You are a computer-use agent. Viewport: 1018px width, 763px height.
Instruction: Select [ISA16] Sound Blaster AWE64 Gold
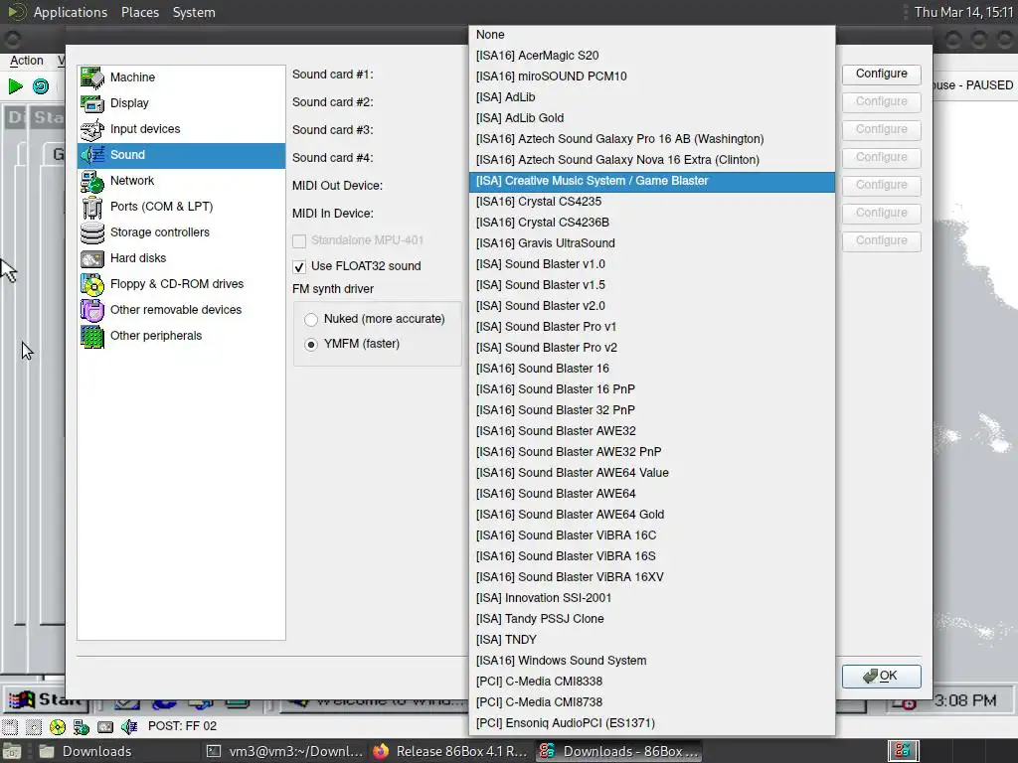click(652, 515)
